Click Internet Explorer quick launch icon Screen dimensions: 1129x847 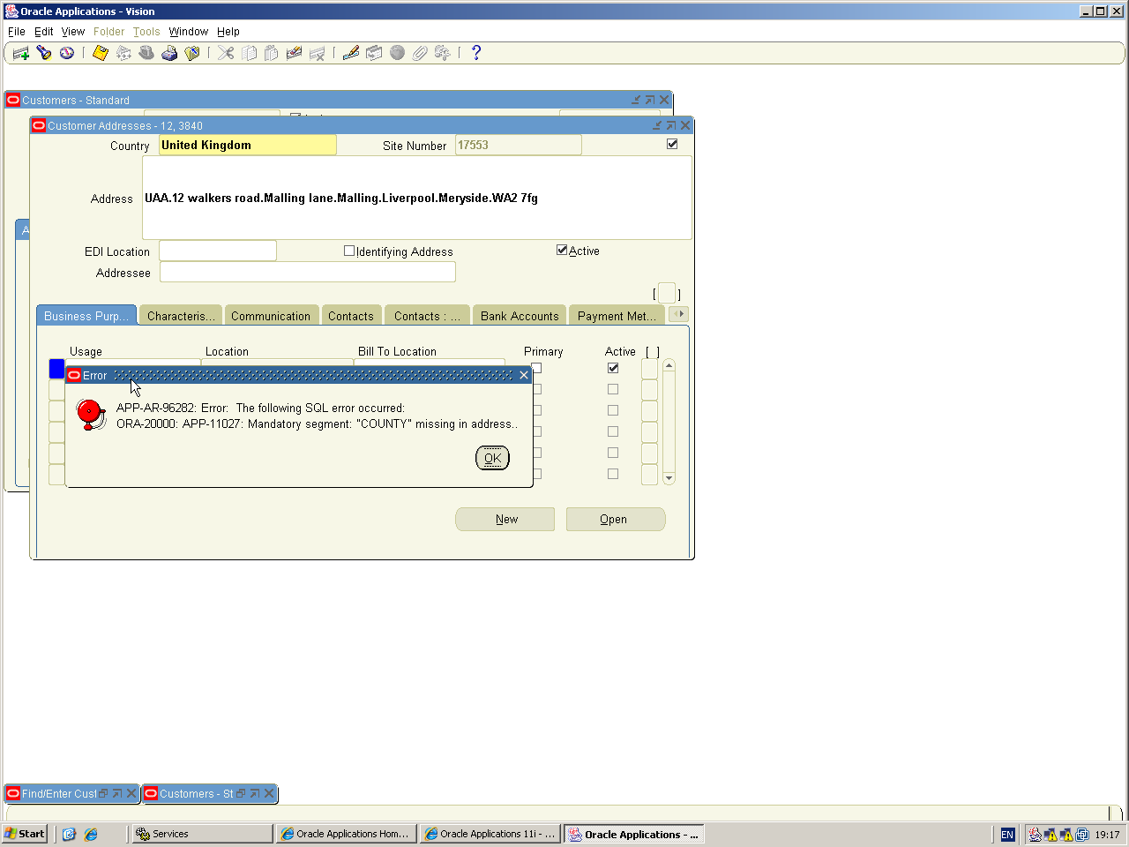click(91, 834)
